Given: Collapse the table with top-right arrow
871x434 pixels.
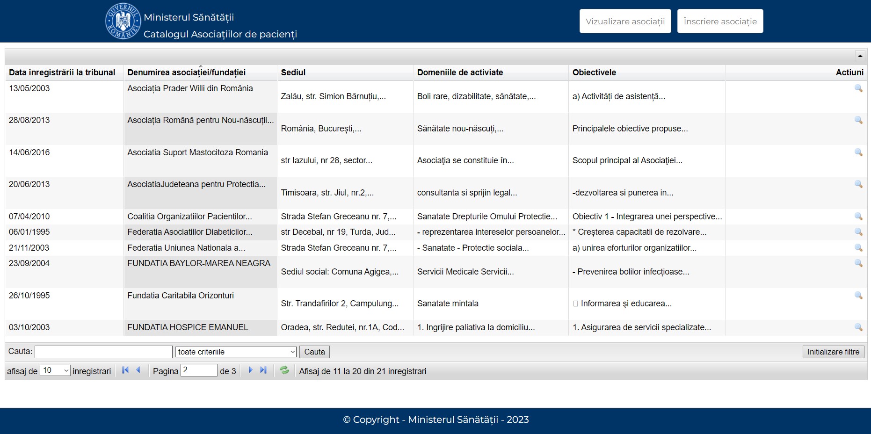Looking at the screenshot, I should (860, 56).
